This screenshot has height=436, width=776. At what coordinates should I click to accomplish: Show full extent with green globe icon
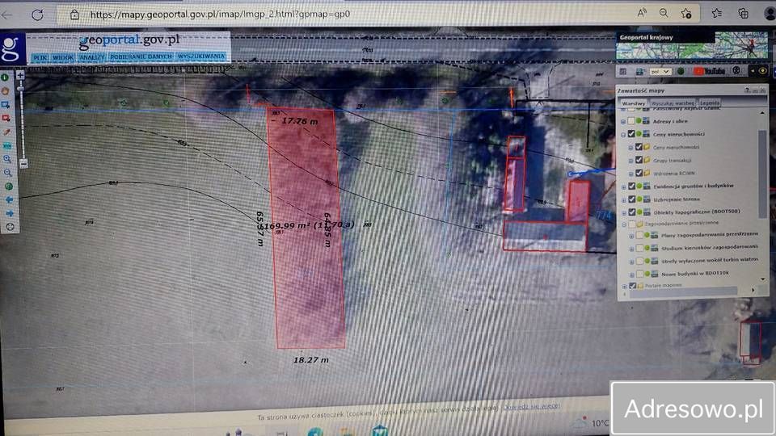coord(8,187)
